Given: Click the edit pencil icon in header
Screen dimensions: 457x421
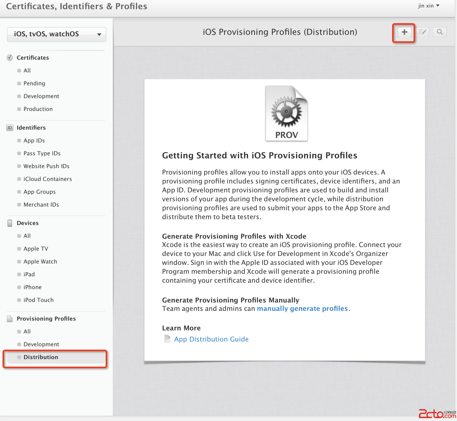Looking at the screenshot, I should point(422,32).
